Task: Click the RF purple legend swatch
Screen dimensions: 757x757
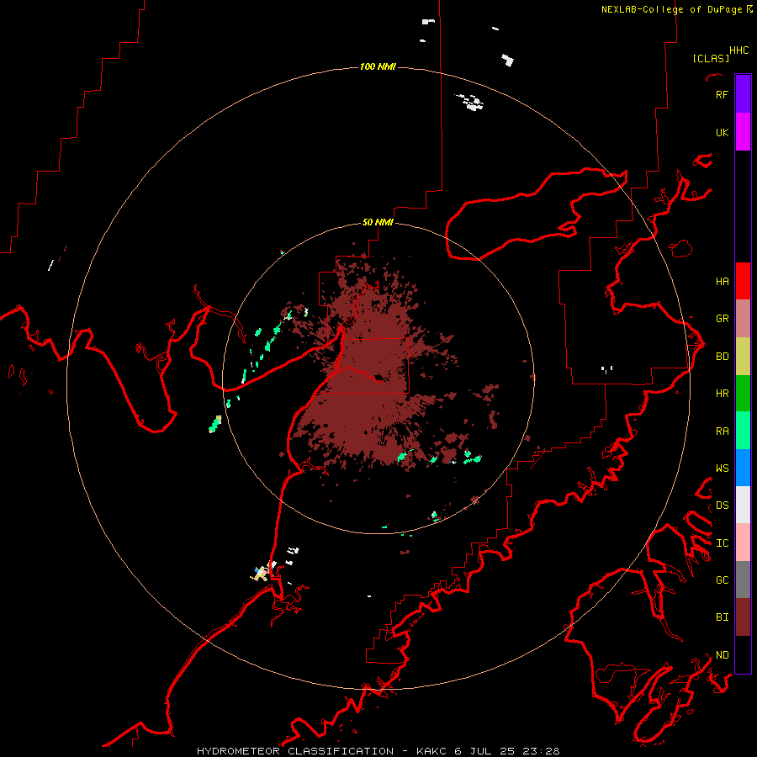Action: (x=743, y=94)
